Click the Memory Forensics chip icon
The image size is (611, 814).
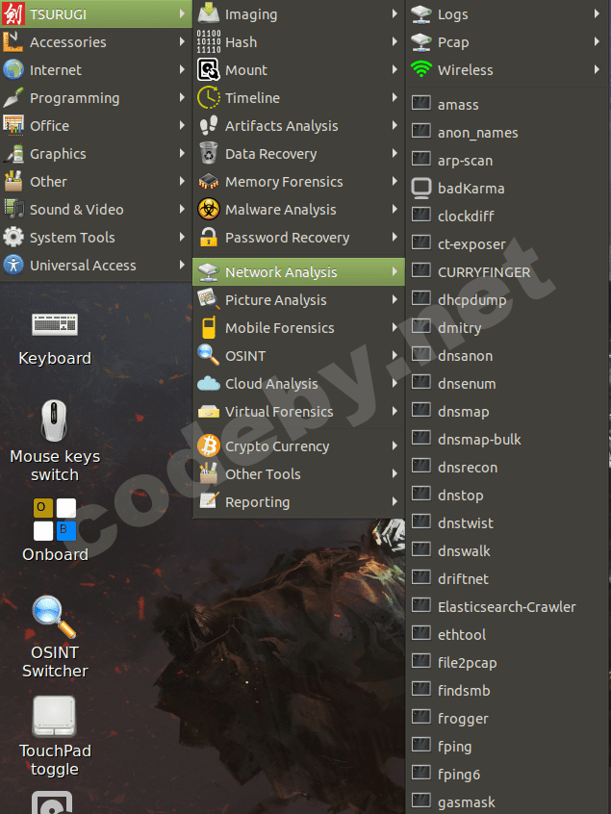tap(209, 182)
